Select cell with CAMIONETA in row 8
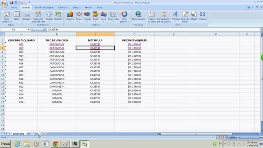 (x=57, y=67)
